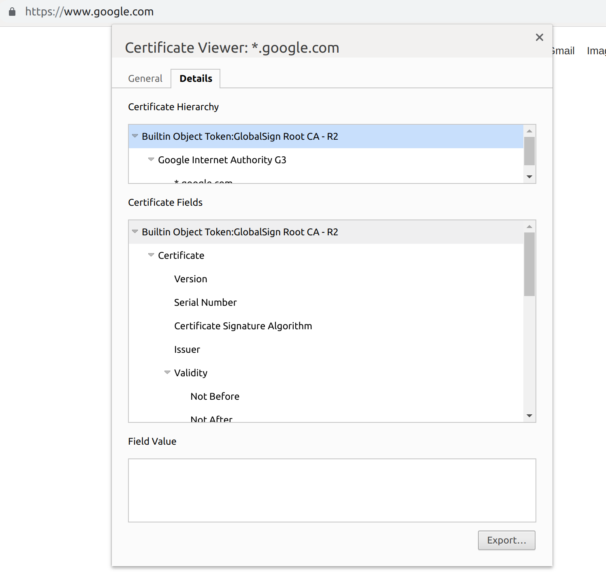Click the hierarchy scrollbar up arrow
Screen dimensions: 606x584
[x=529, y=131]
